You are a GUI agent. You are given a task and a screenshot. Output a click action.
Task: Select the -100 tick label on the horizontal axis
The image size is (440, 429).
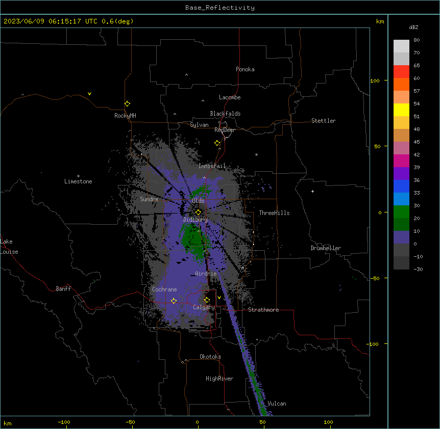pyautogui.click(x=64, y=422)
